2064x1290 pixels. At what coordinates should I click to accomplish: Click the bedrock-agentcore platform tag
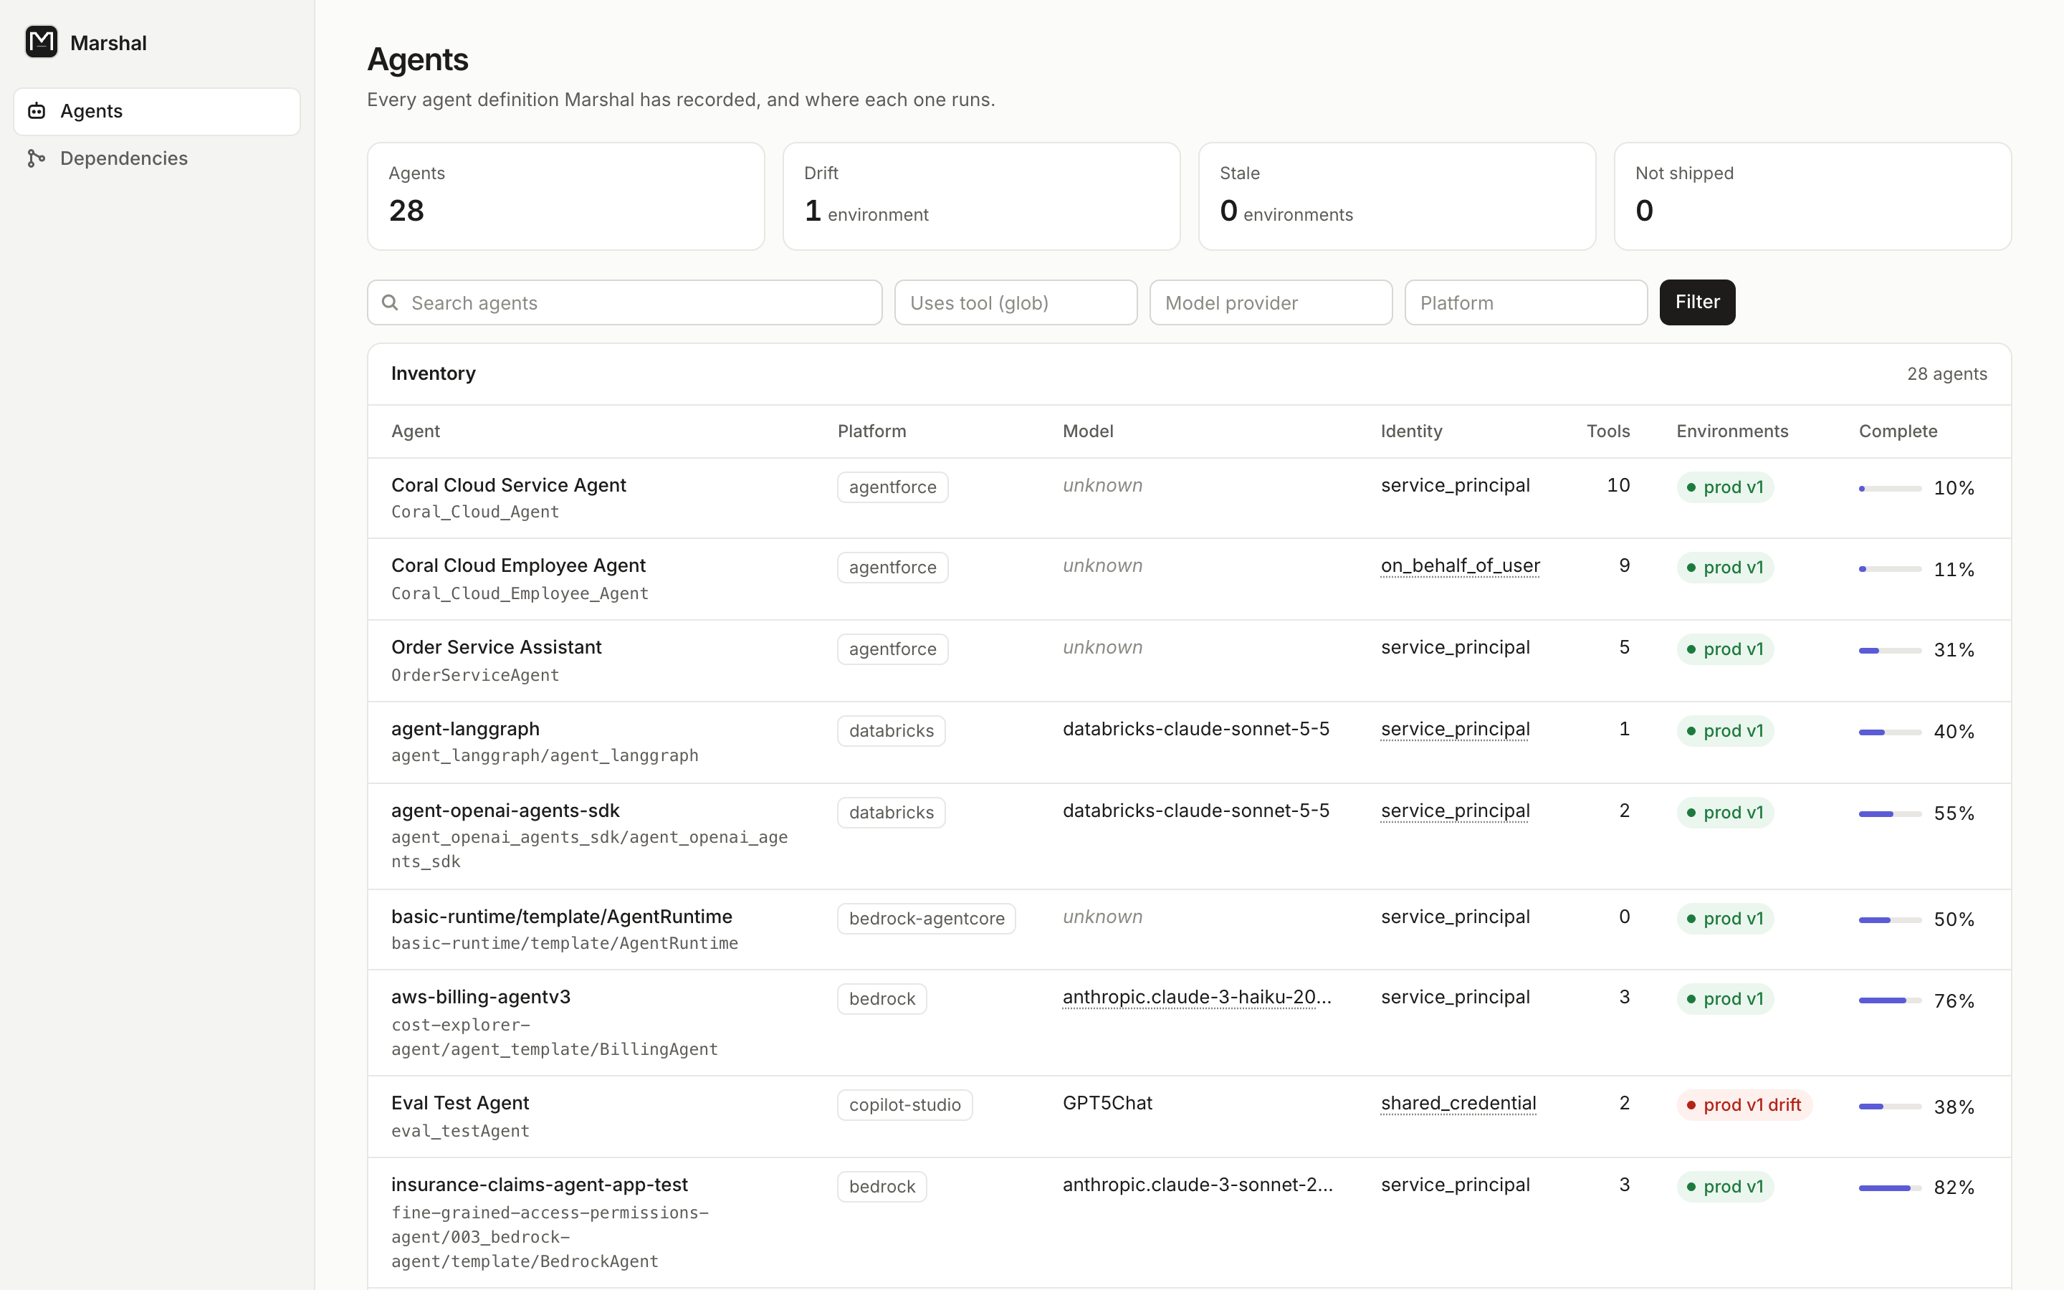(926, 919)
